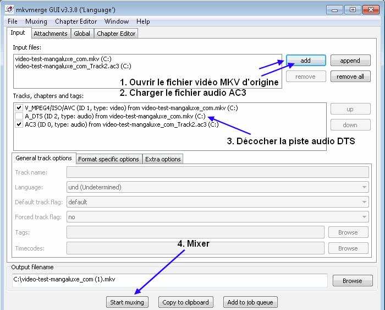
Task: Switch to the Attachments tab
Action: pyautogui.click(x=51, y=34)
